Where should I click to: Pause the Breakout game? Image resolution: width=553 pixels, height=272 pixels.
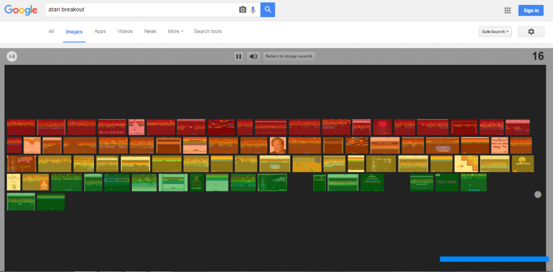pos(239,56)
